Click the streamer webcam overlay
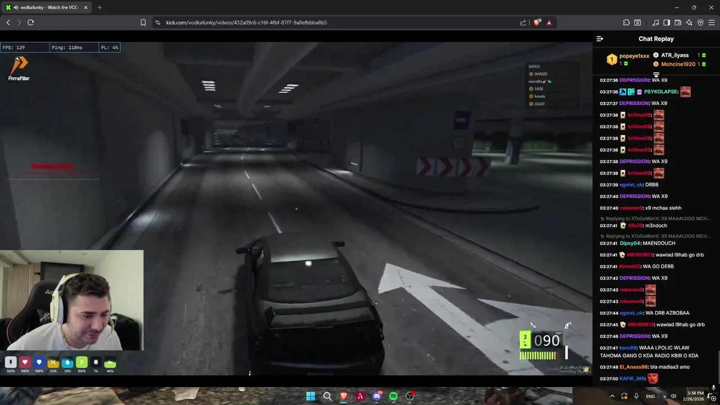The width and height of the screenshot is (720, 405). 71,300
